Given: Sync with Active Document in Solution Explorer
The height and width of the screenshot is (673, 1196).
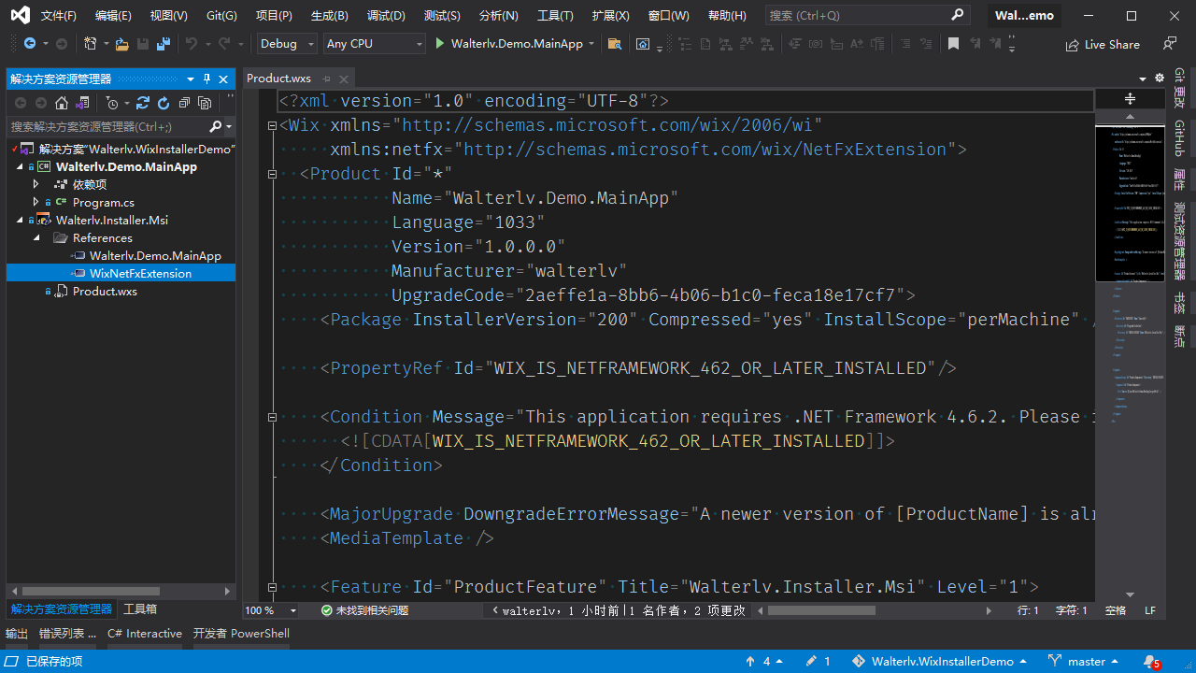Looking at the screenshot, I should (x=143, y=103).
